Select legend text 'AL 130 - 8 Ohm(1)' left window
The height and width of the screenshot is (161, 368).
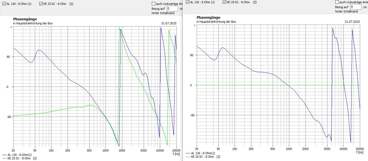pos(19,155)
